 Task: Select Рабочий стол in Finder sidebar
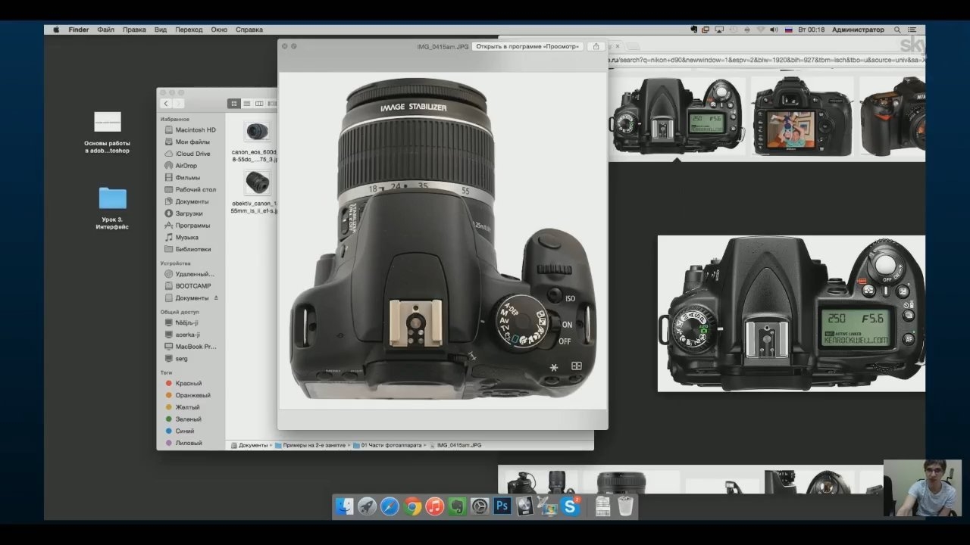click(190, 189)
